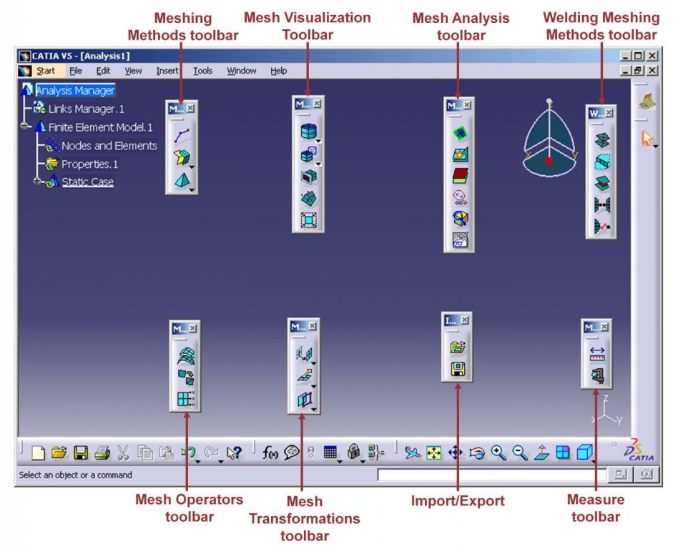678x549 pixels.
Task: Open the Help menu
Action: point(278,71)
